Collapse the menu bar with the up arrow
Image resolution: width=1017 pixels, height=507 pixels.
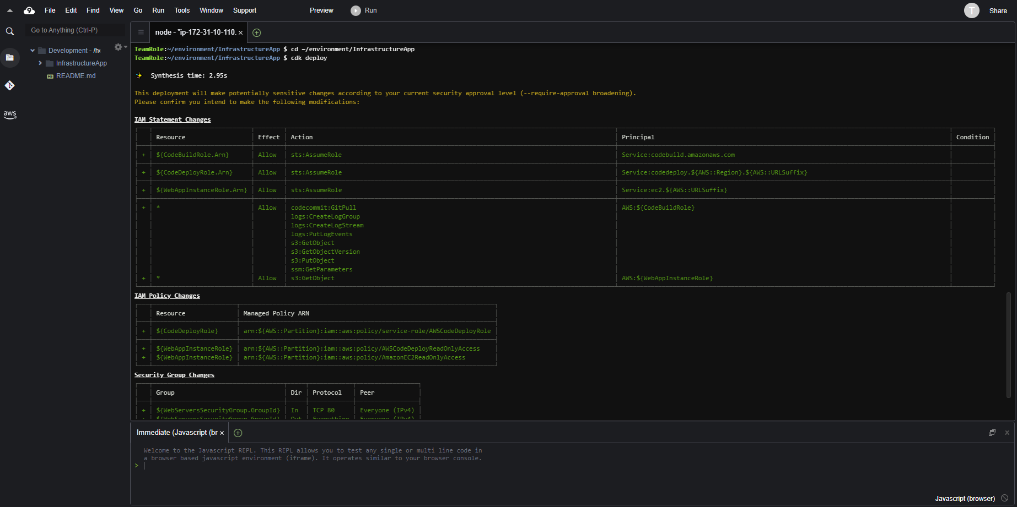click(10, 10)
